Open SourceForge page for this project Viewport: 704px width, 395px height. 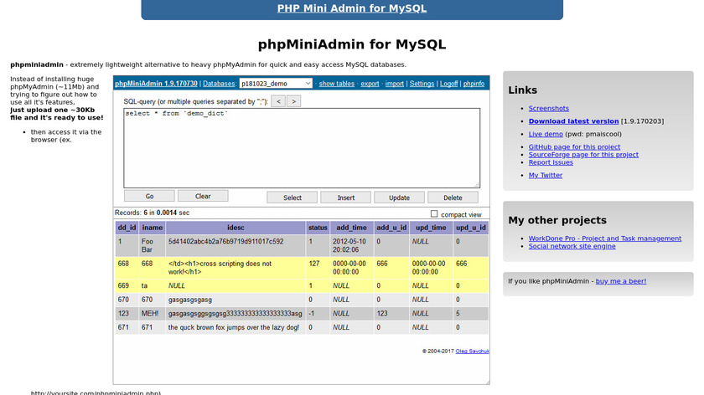(583, 155)
